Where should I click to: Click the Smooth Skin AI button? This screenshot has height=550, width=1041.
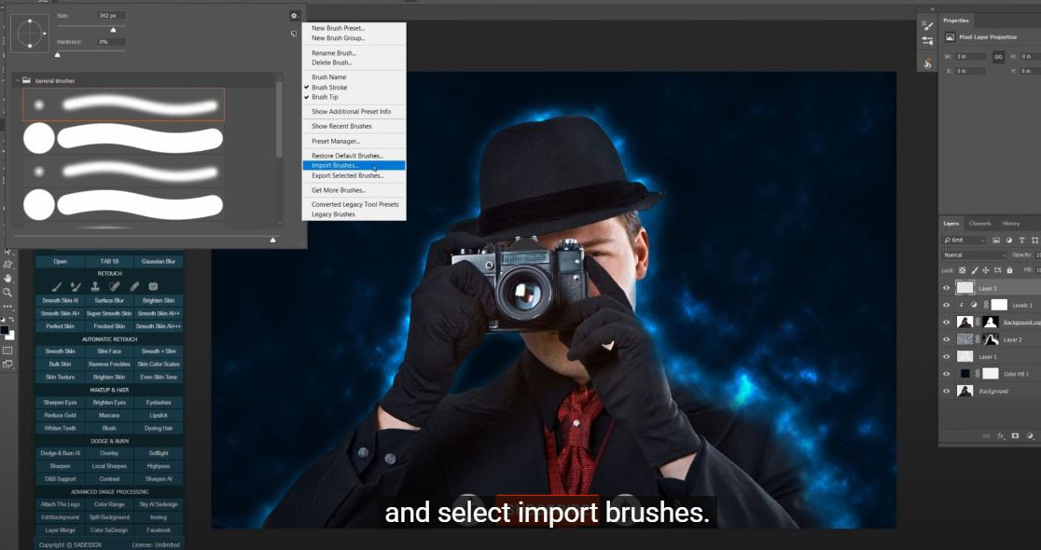pos(59,300)
